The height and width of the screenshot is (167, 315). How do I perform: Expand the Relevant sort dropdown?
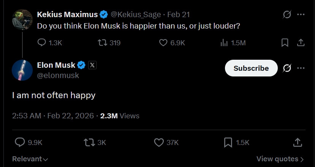click(x=30, y=159)
